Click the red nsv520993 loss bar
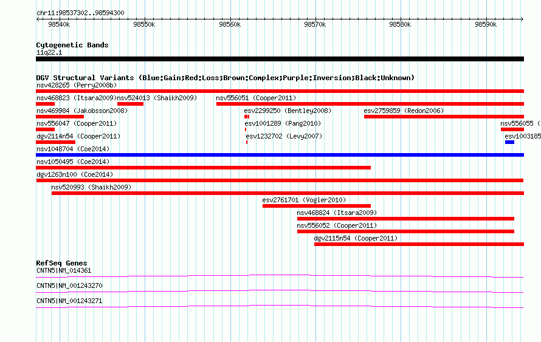Viewport: 541px width, 342px height. coord(288,193)
